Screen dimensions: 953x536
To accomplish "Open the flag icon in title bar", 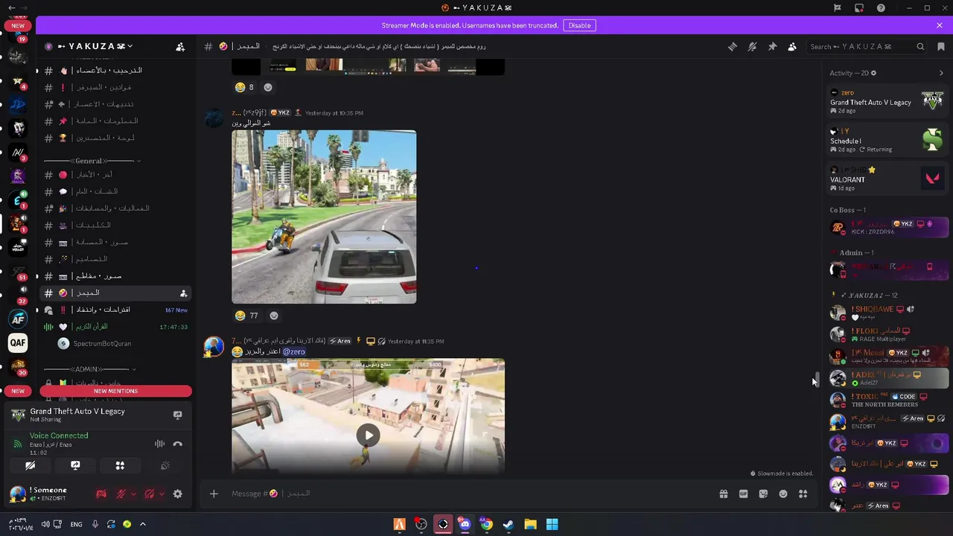I will tap(838, 8).
